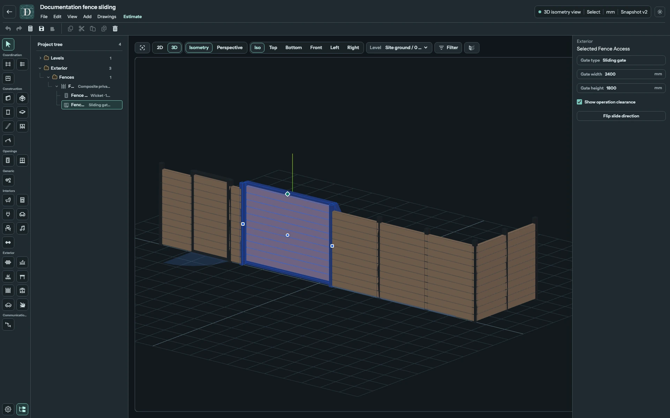
Task: Expand the Levels tree folder
Action: tap(40, 58)
